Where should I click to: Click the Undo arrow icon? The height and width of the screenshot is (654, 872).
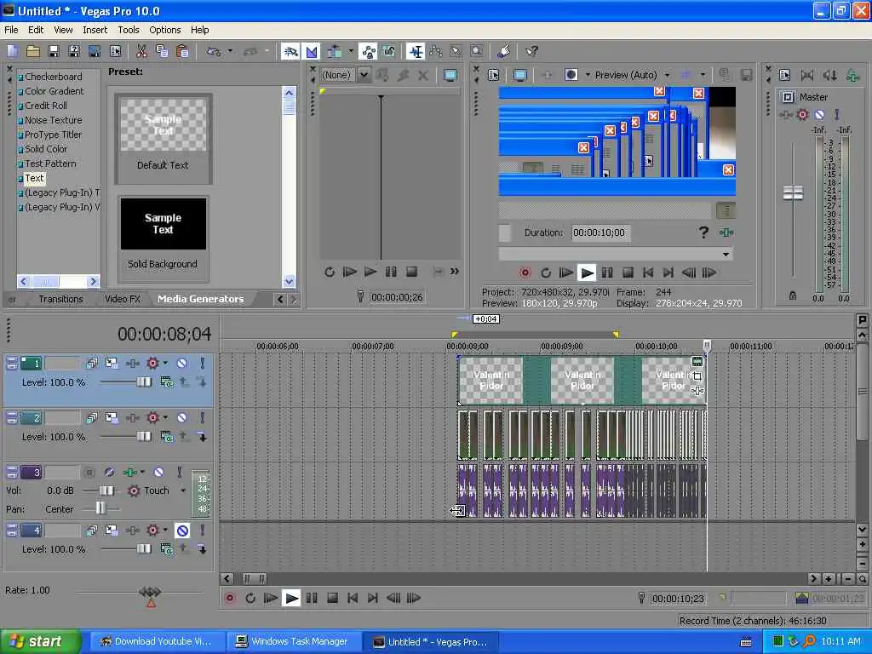click(213, 52)
